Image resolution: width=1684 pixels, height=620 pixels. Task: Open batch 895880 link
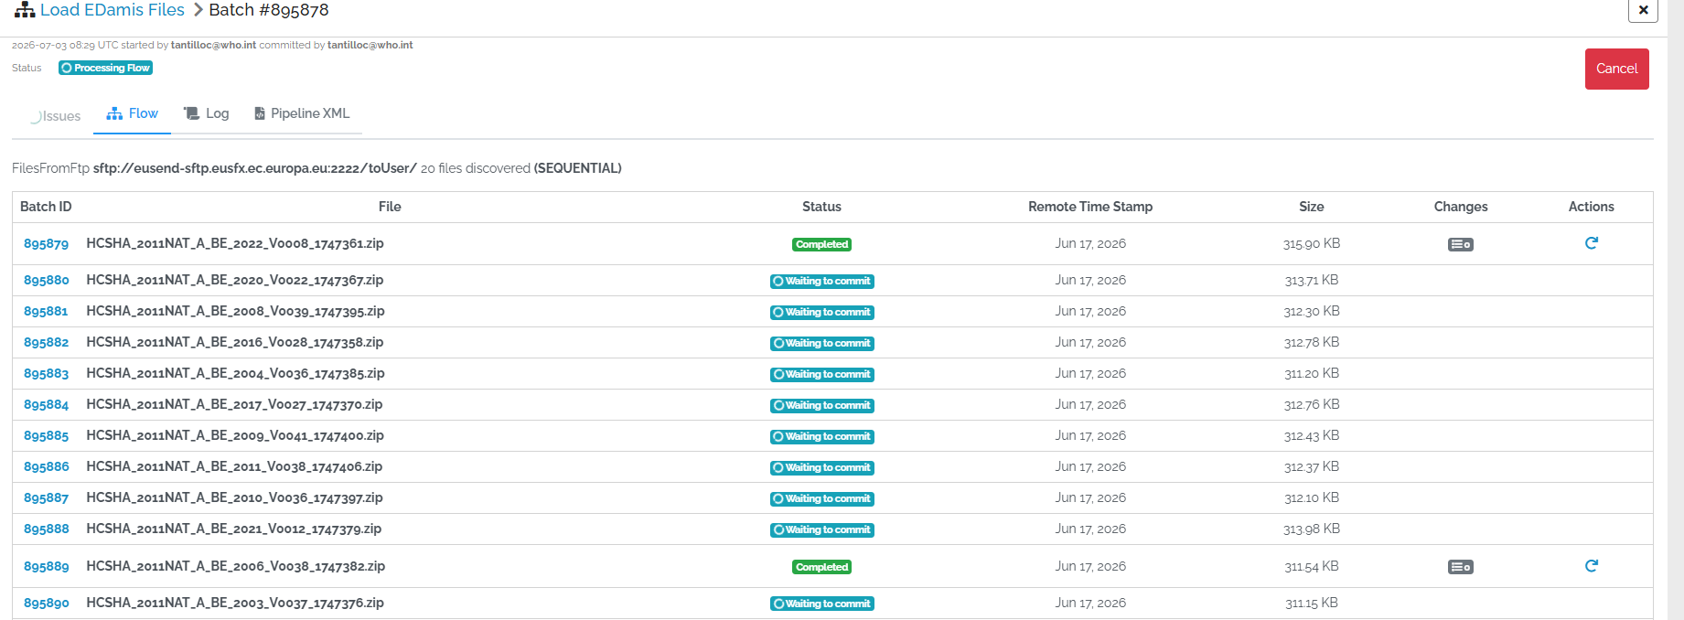pos(46,281)
